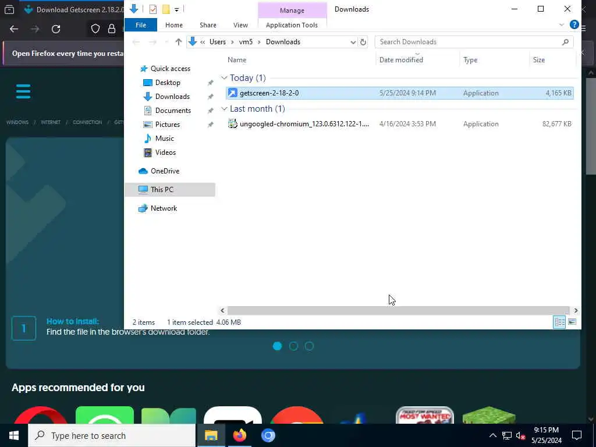Viewport: 596px width, 447px height.
Task: Show hidden system tray icons
Action: pyautogui.click(x=492, y=435)
